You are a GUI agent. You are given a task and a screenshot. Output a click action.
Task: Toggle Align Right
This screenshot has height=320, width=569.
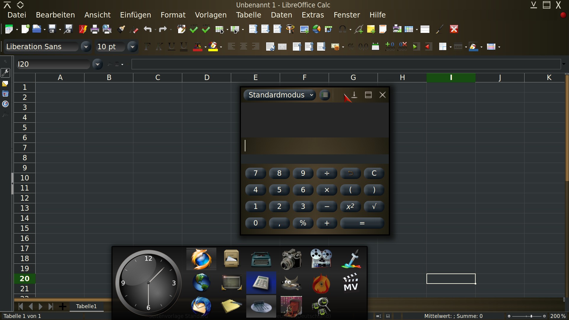coord(256,47)
